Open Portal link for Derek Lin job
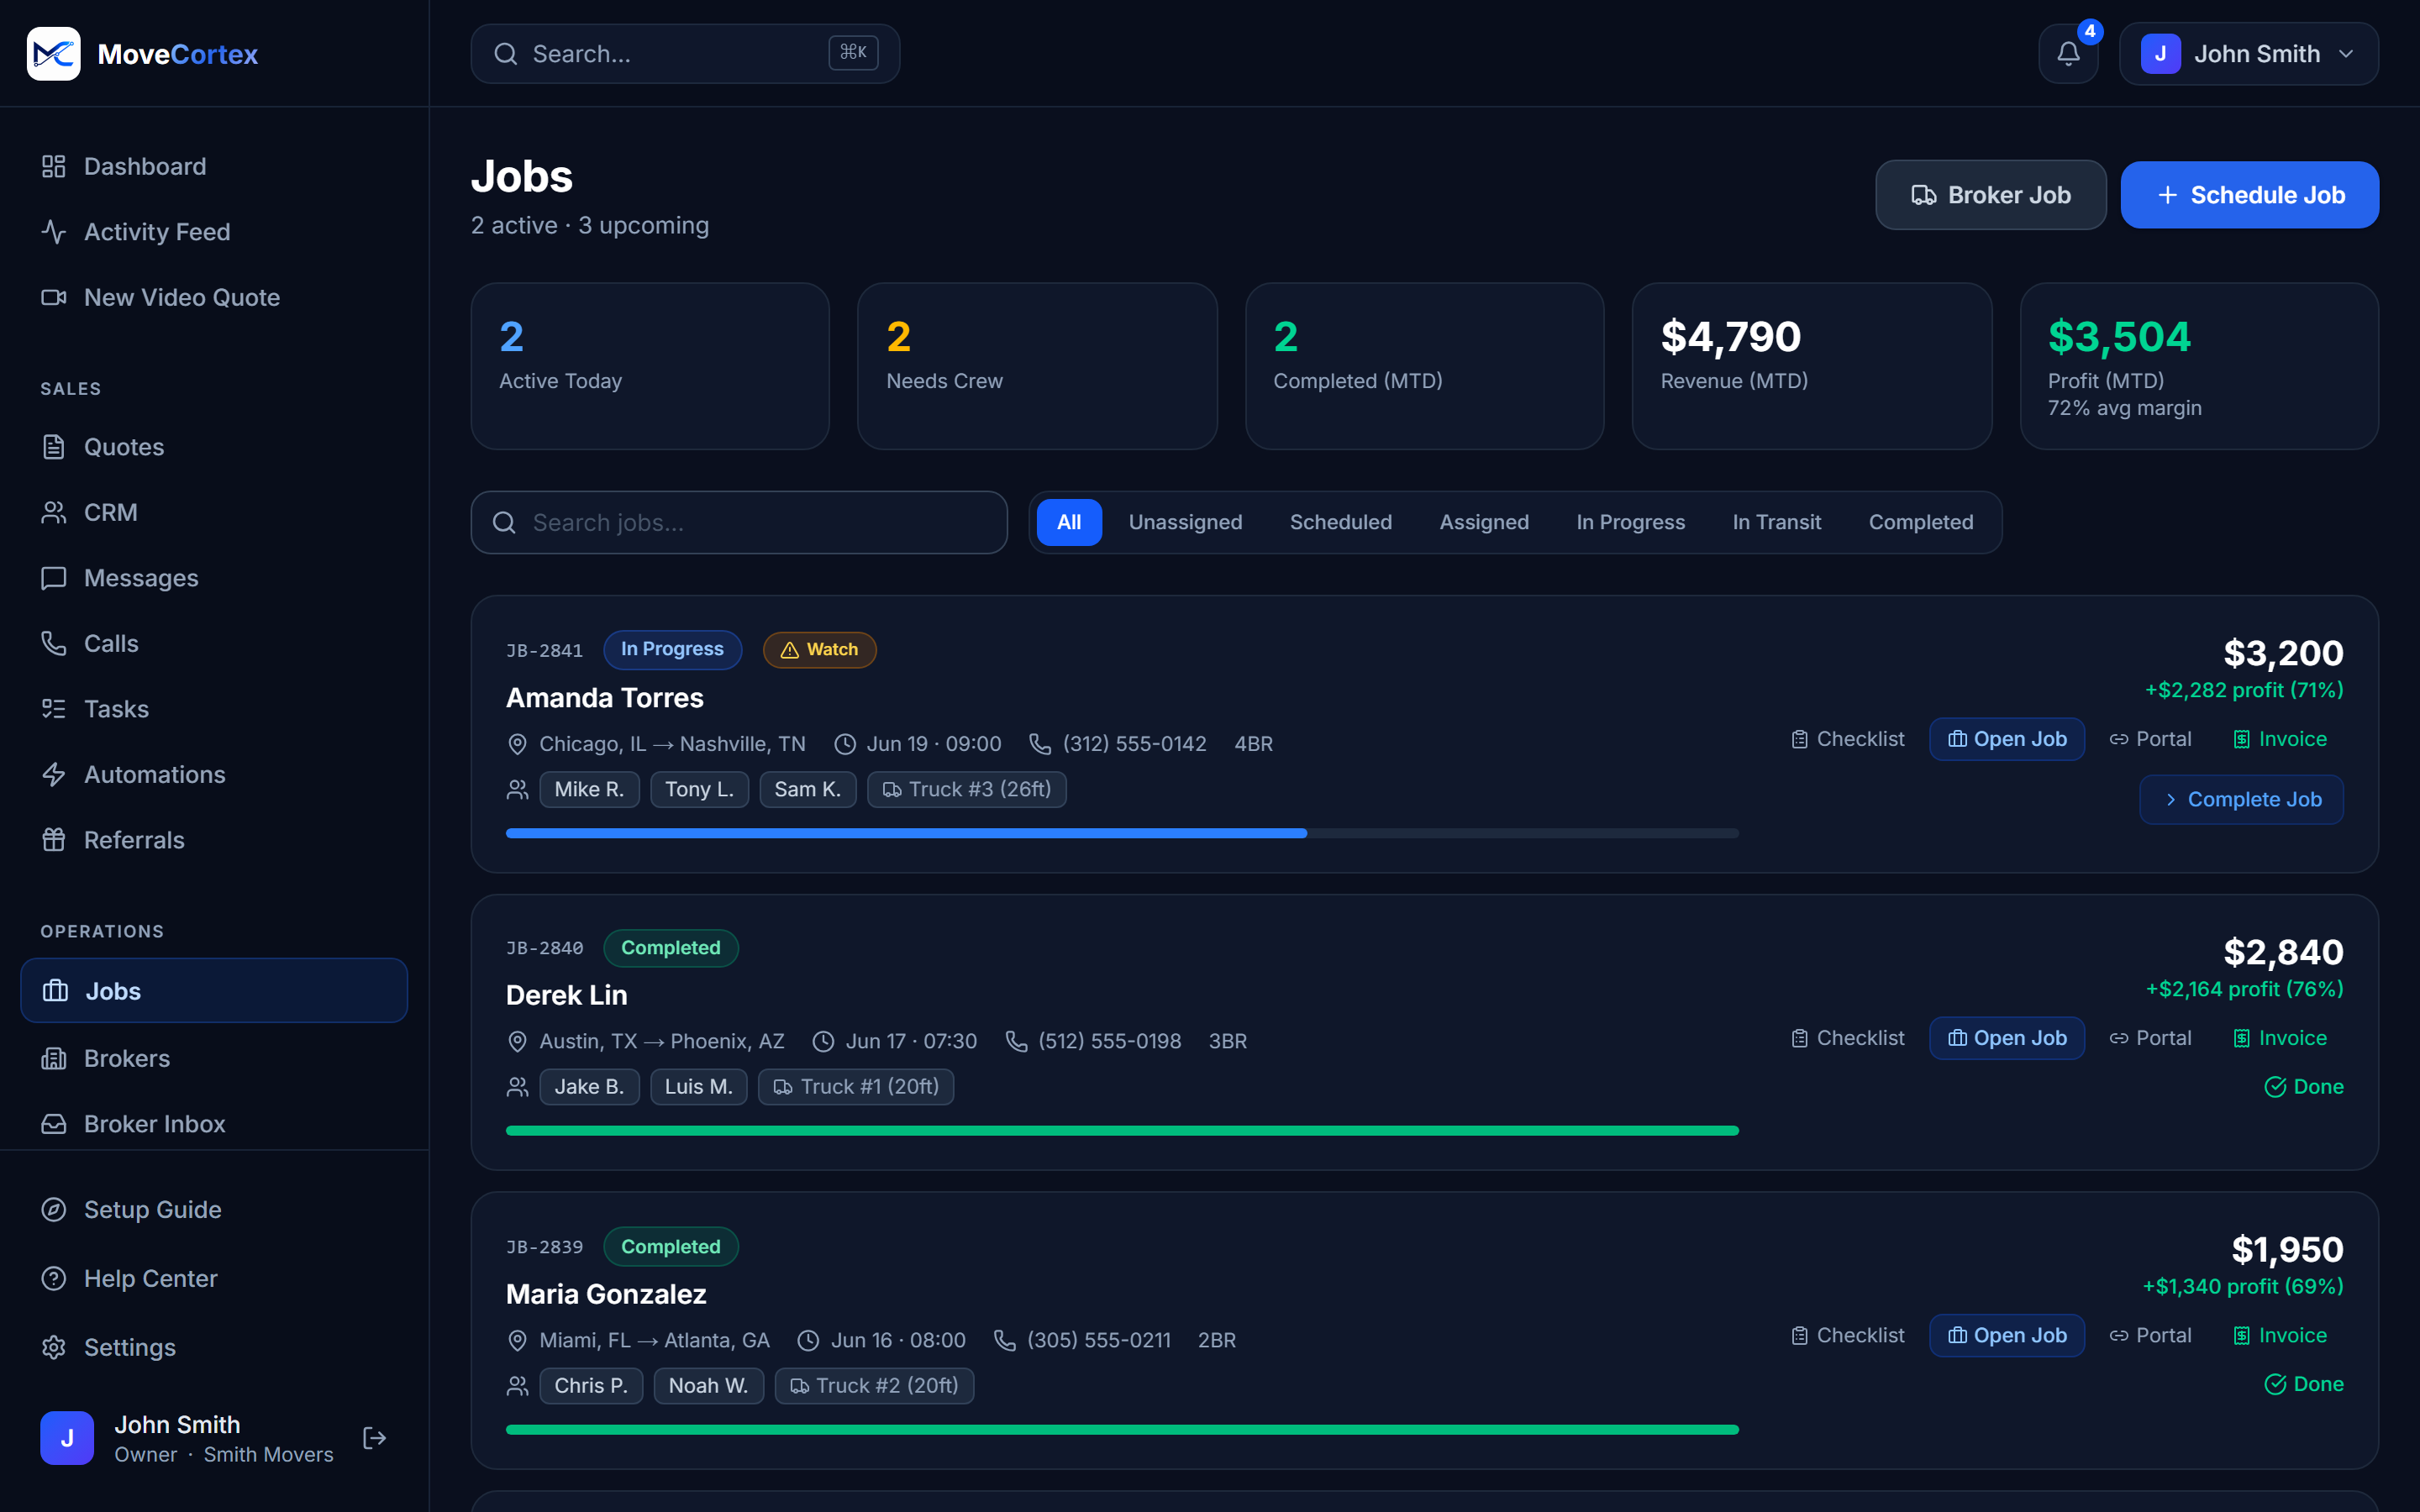The width and height of the screenshot is (2420, 1512). click(2150, 1038)
